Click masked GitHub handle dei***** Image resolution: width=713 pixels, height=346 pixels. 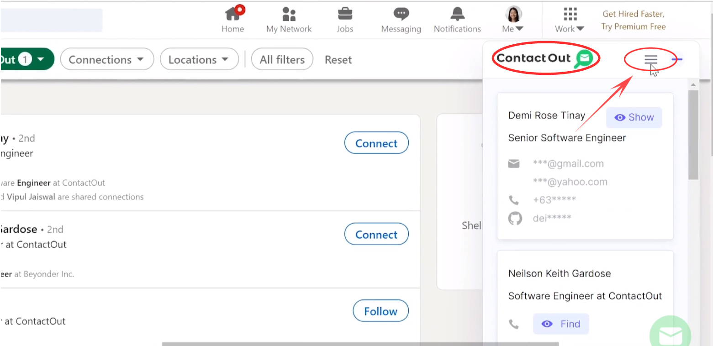pos(552,218)
